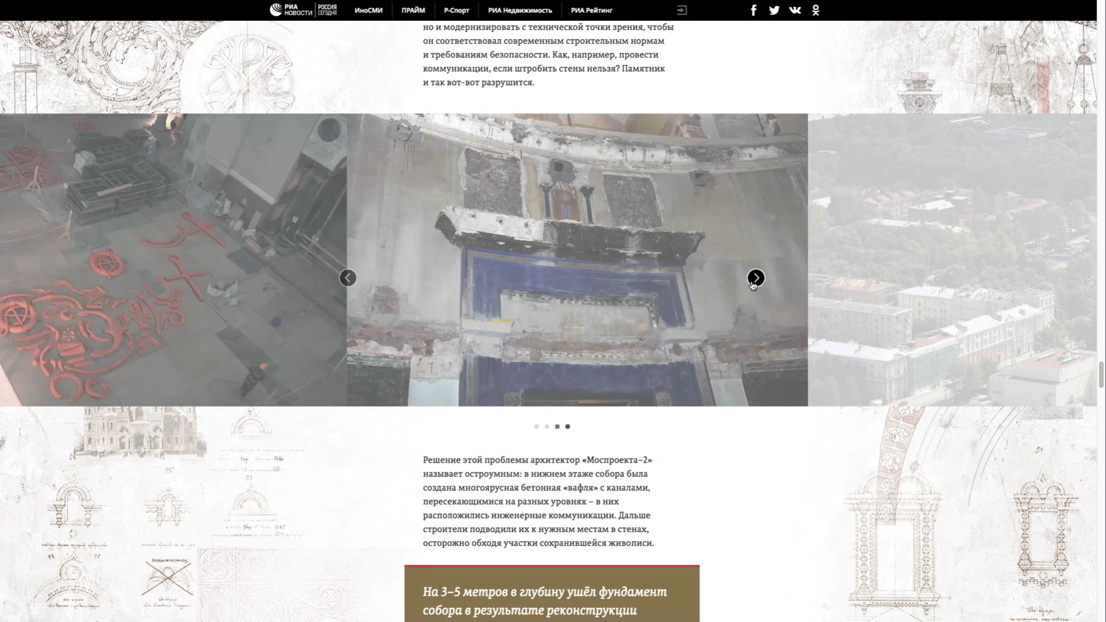Click the page vertical scrollbar thumb
This screenshot has width=1106, height=622.
coord(1101,375)
